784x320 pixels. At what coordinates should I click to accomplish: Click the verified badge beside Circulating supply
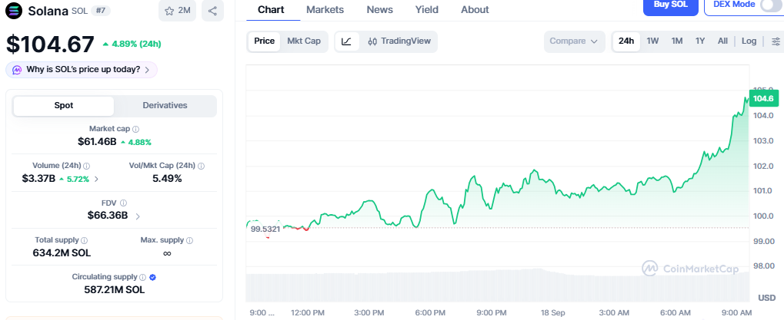[x=153, y=277]
